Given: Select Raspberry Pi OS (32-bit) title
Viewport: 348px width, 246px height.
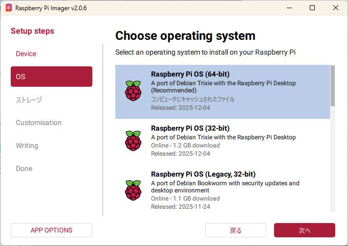Looking at the screenshot, I should click(190, 128).
